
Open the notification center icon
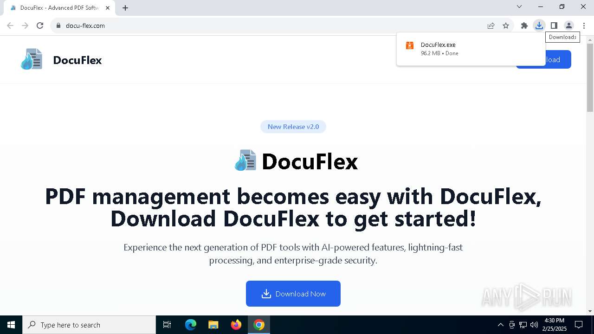(x=579, y=325)
